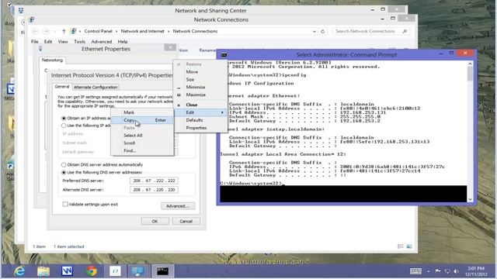The width and height of the screenshot is (497, 279).
Task: Open Word from the taskbar
Action: pyautogui.click(x=68, y=271)
